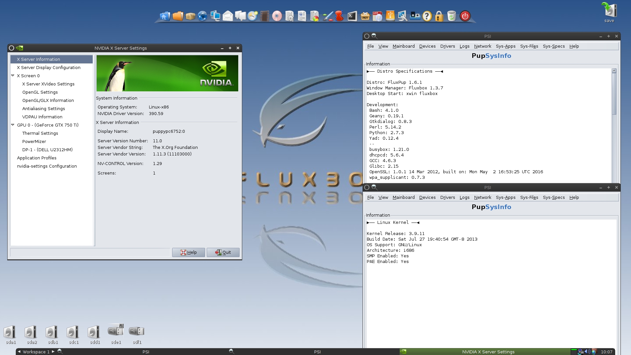Switch to NVIDIA X Server Settings taskbar entry

[484, 352]
